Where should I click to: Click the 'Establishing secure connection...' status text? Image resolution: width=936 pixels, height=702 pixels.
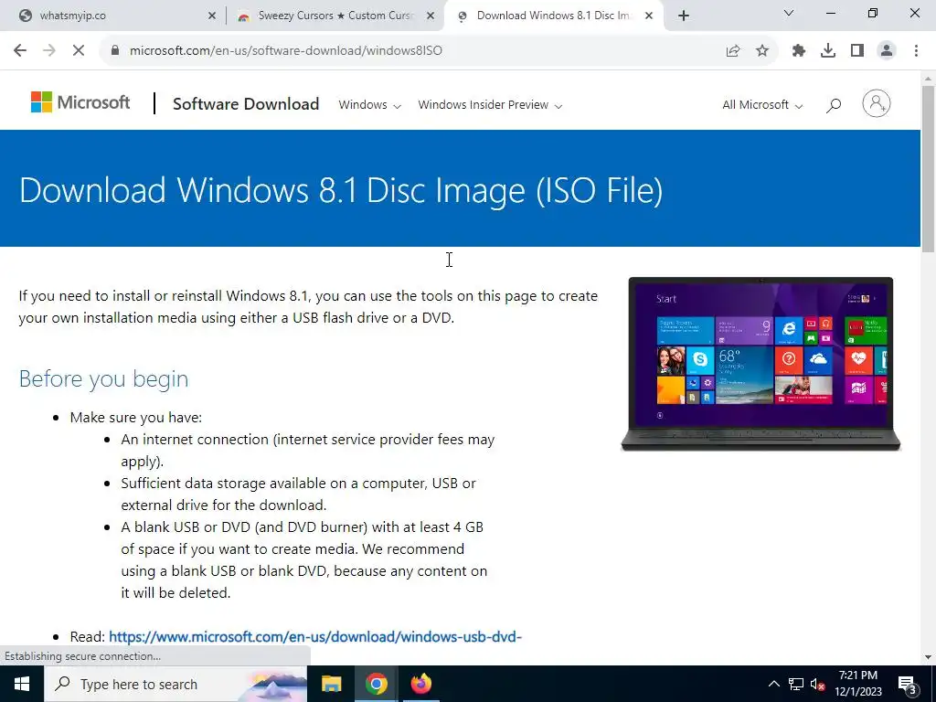[83, 656]
